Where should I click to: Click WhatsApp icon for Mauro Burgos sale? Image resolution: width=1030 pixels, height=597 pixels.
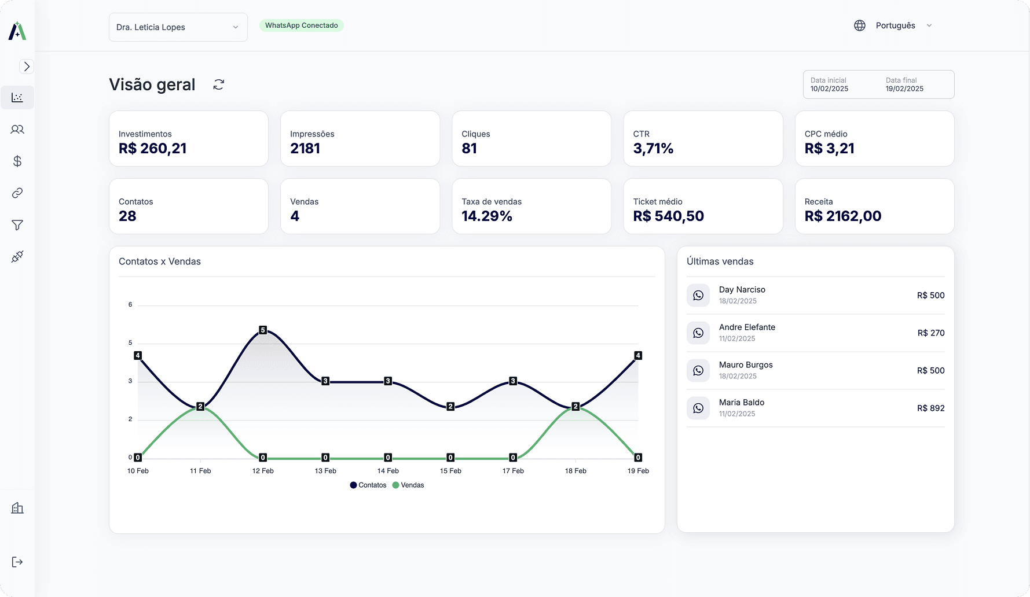click(698, 371)
